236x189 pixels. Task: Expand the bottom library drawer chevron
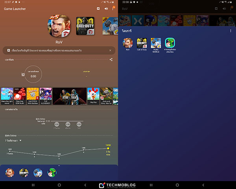click(59, 166)
